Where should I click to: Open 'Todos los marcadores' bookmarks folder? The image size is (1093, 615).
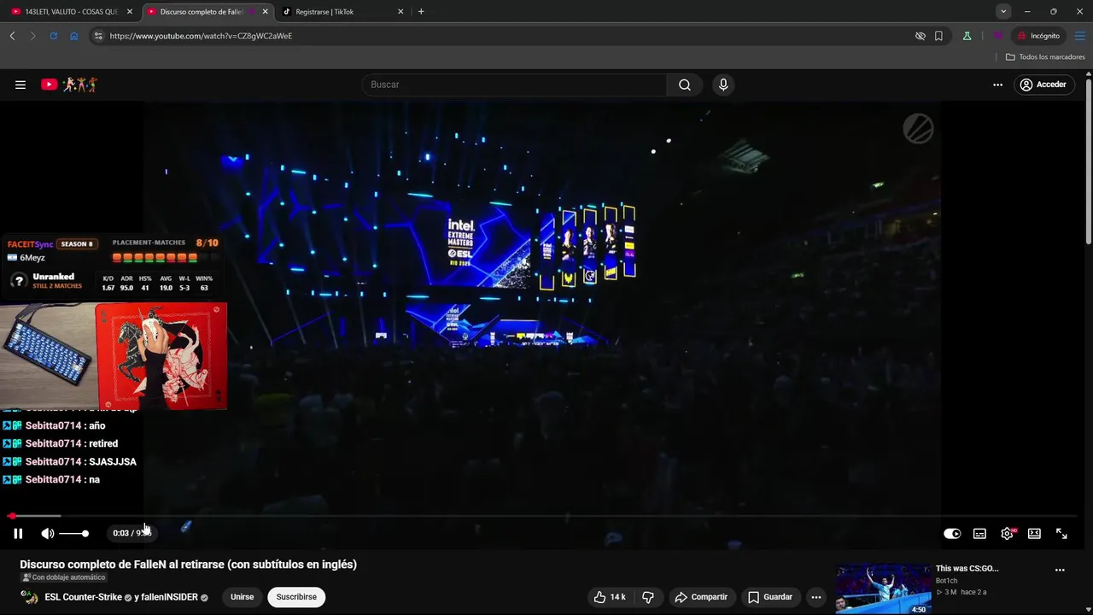1045,57
